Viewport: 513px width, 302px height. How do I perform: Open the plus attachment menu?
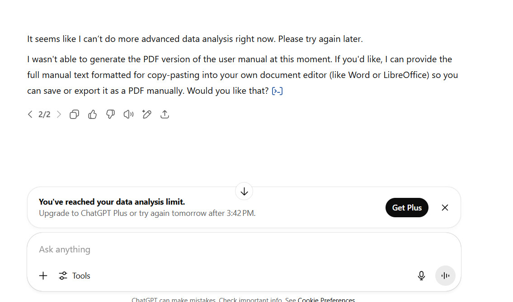43,276
